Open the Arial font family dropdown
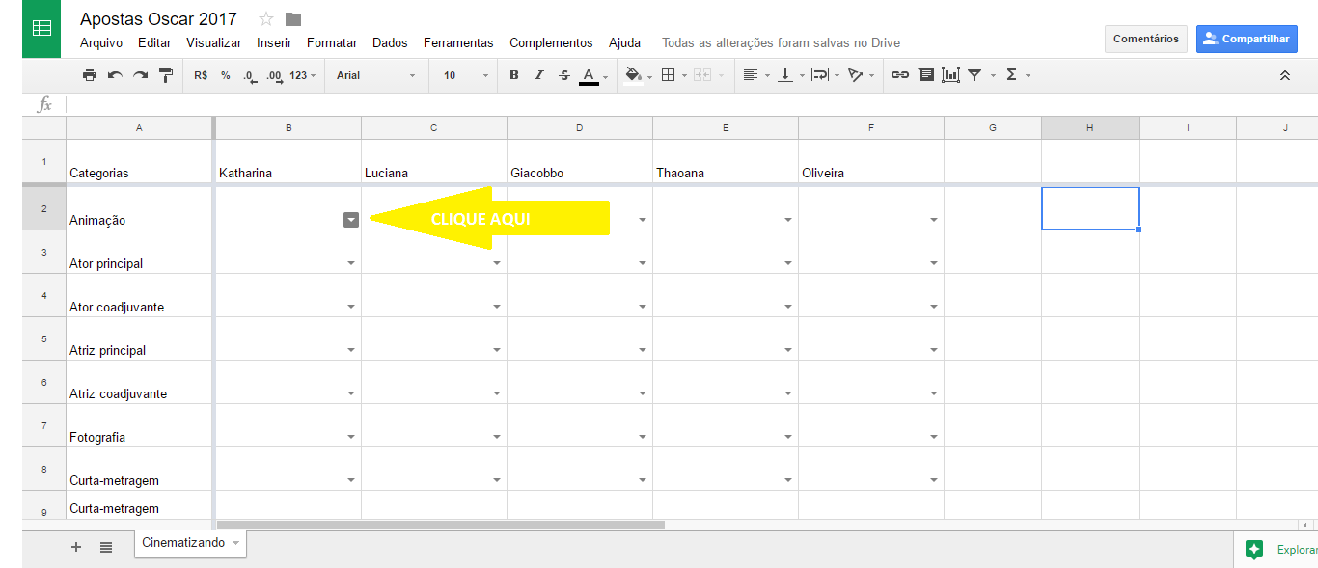 coord(376,75)
